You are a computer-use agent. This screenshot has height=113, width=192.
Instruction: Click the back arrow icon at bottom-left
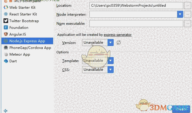(x=5, y=111)
